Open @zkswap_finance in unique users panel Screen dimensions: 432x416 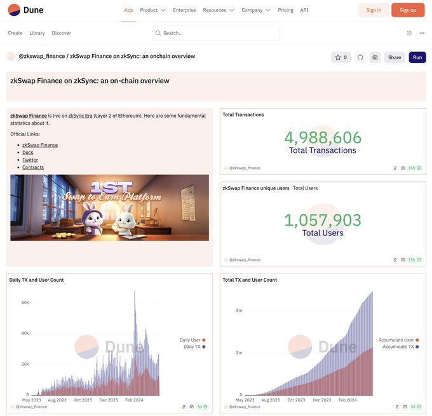point(245,260)
